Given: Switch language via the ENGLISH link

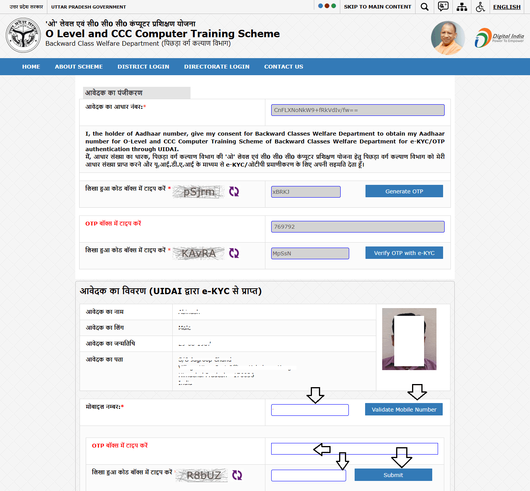Looking at the screenshot, I should pos(507,7).
